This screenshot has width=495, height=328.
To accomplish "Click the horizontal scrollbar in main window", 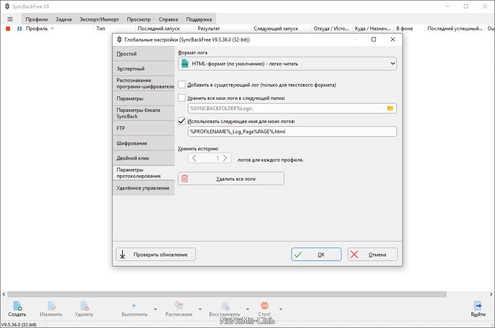I will (227, 294).
